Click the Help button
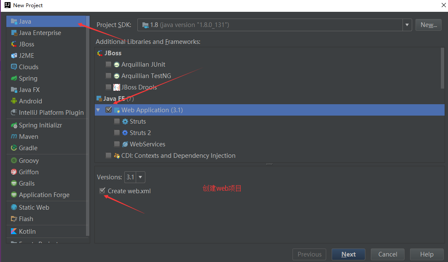The height and width of the screenshot is (262, 448). tap(427, 254)
